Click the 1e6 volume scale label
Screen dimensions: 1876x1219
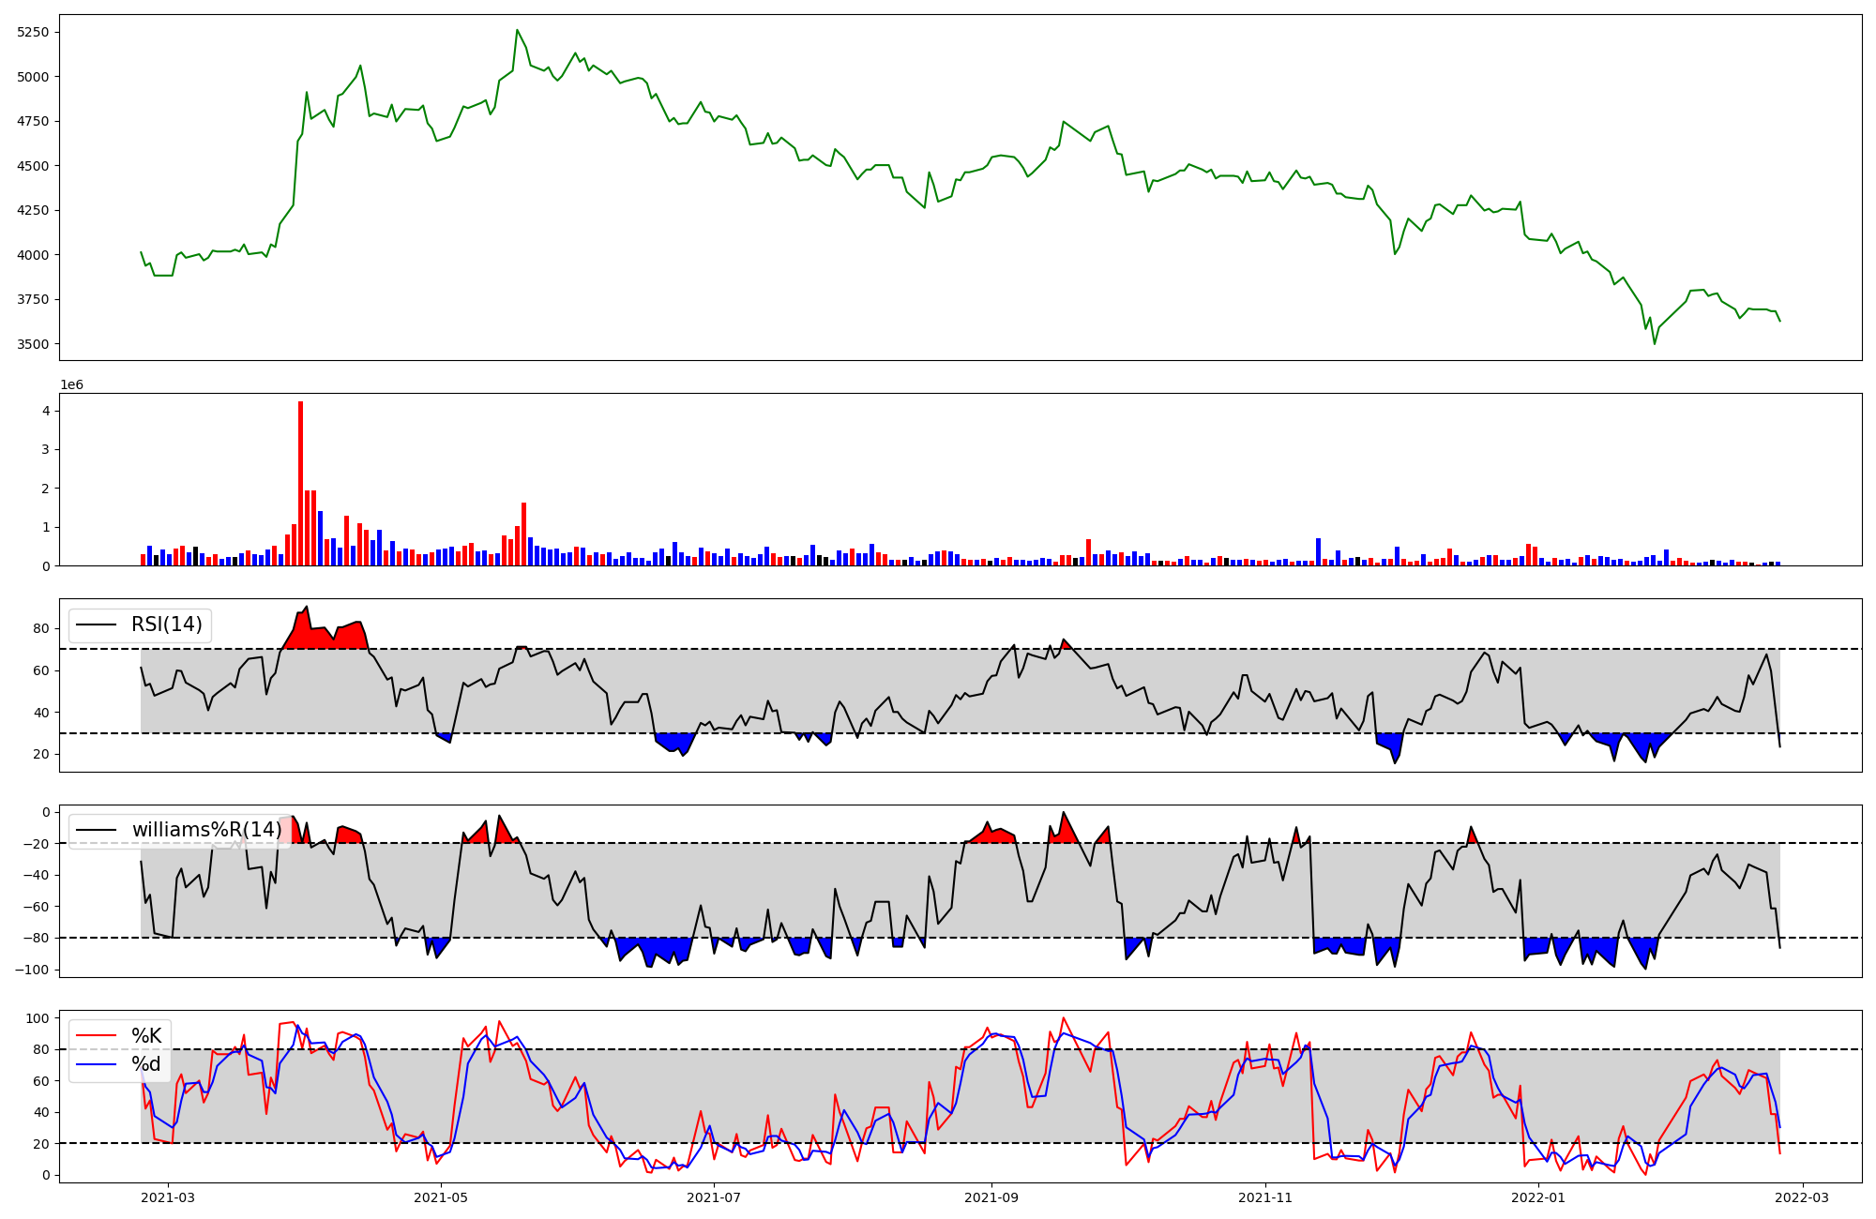pyautogui.click(x=72, y=385)
